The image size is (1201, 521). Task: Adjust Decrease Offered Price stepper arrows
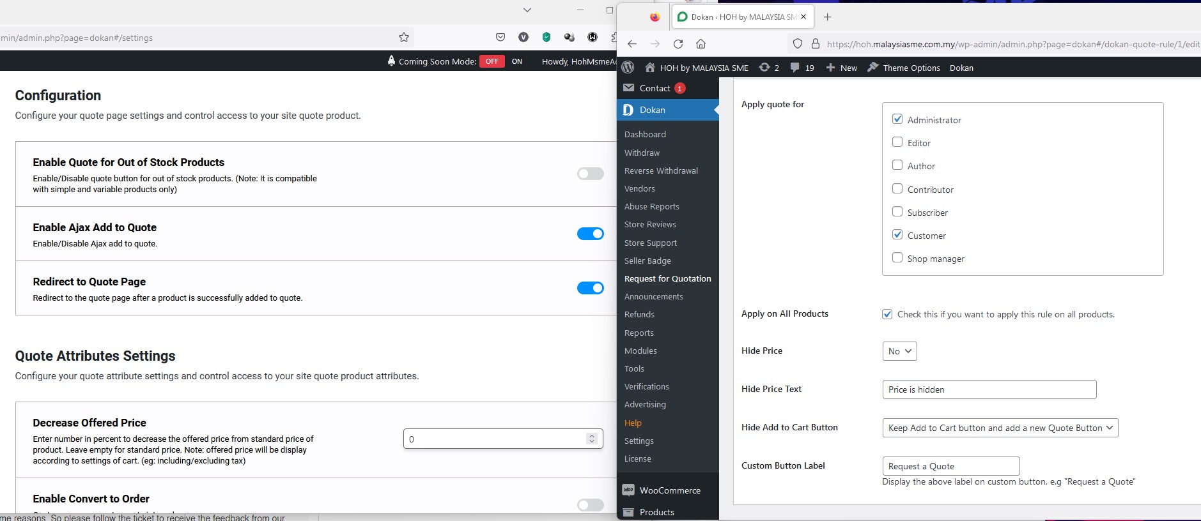(x=592, y=439)
